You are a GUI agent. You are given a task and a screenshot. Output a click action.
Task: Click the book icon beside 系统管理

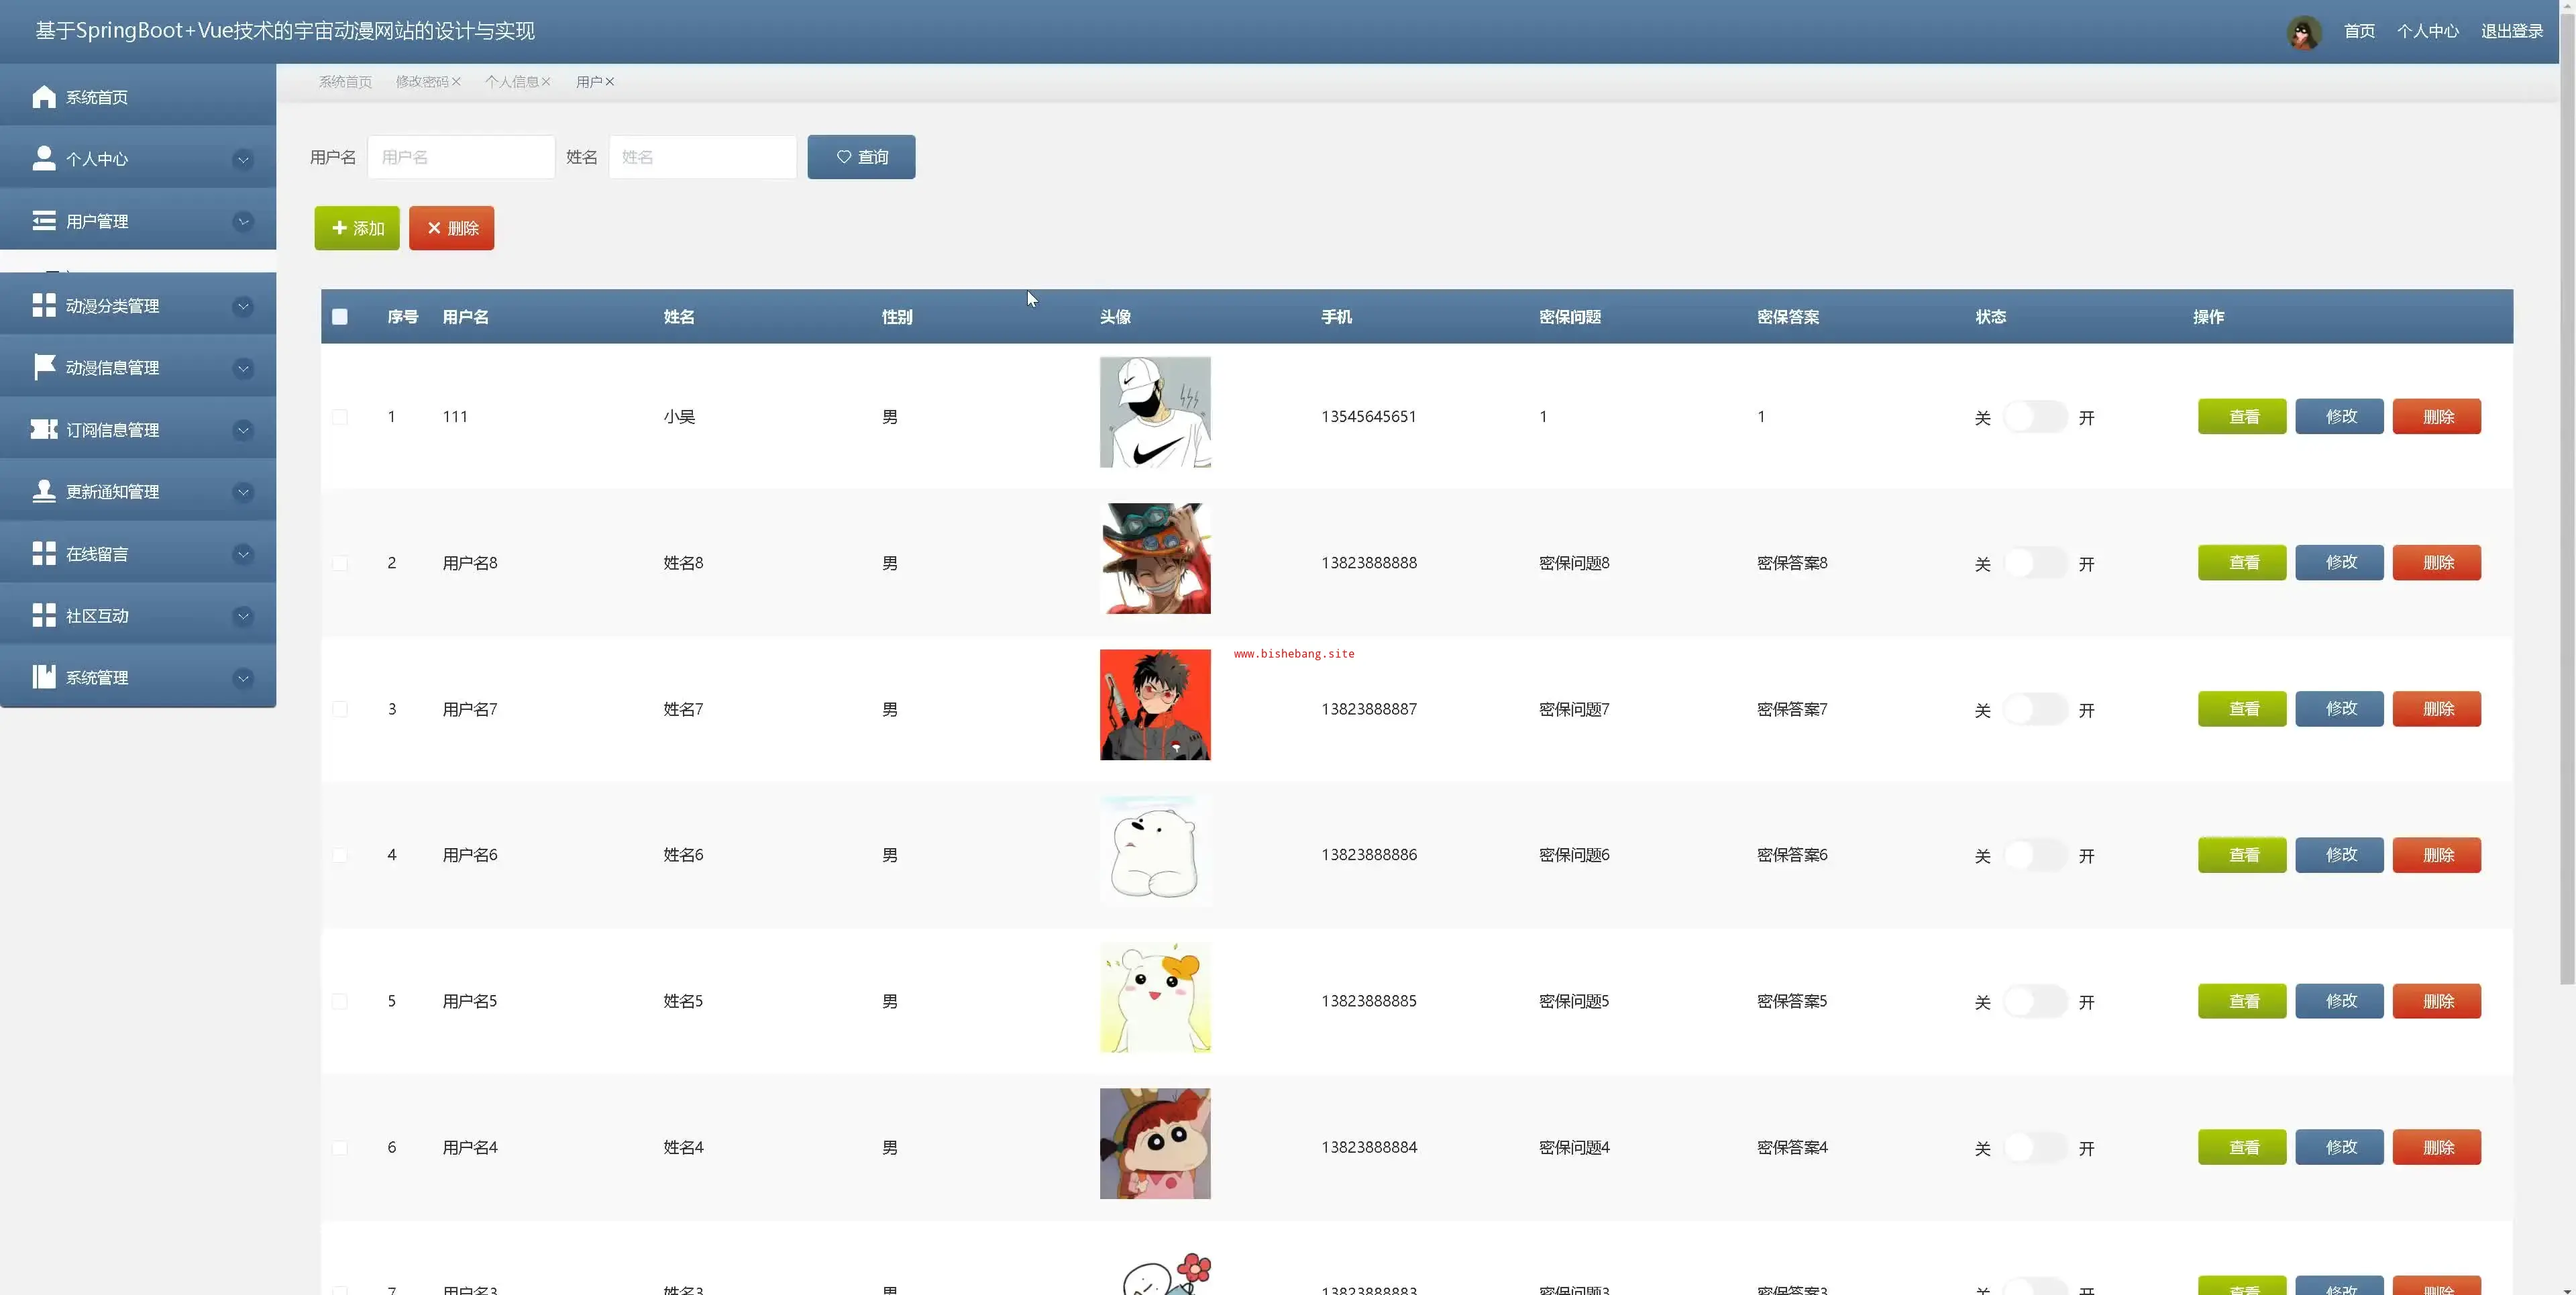point(43,678)
